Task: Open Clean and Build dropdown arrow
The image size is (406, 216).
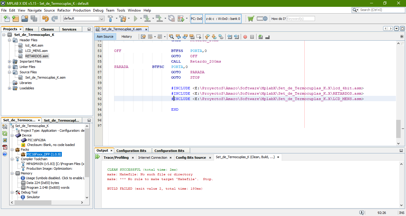Action: coord(129,18)
